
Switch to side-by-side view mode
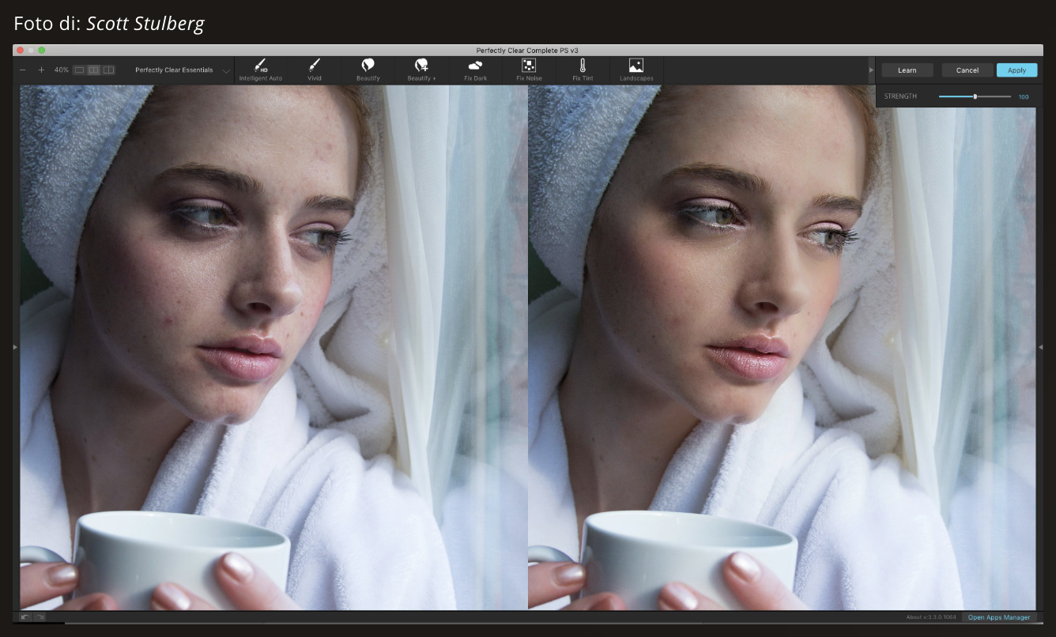[93, 70]
